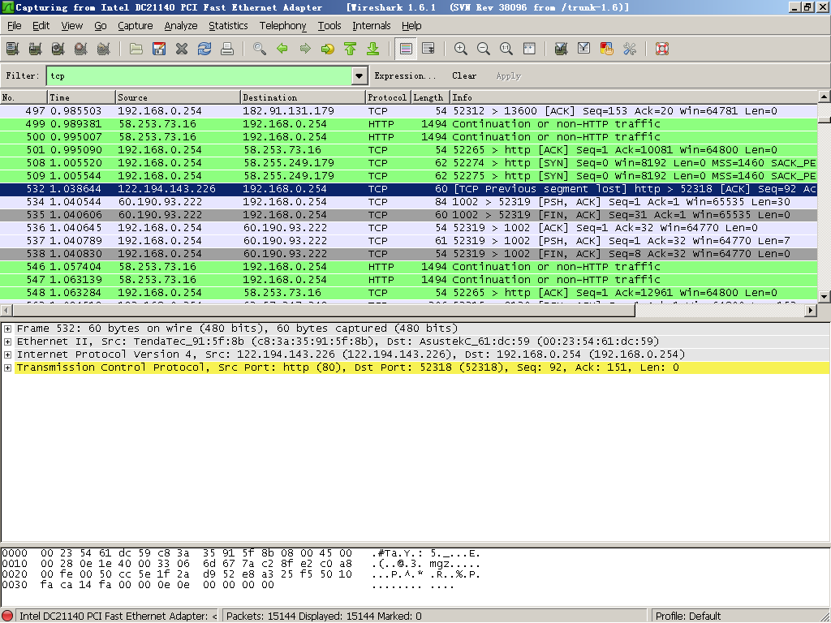Save this capture file icon
This screenshot has height=623, width=831.
tap(159, 49)
